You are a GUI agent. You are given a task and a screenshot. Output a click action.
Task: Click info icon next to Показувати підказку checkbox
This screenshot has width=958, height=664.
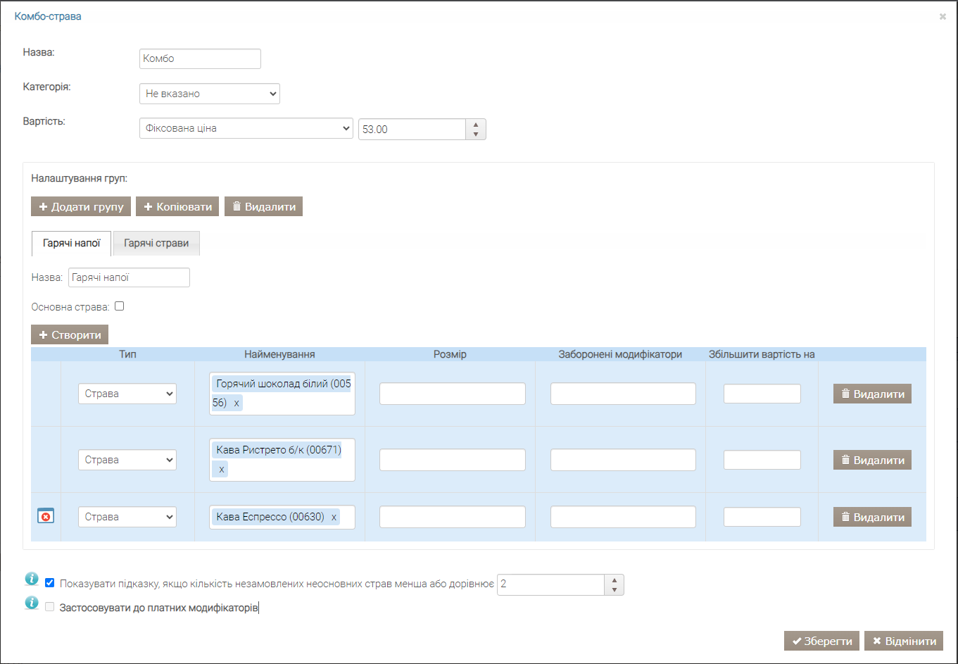coord(32,580)
